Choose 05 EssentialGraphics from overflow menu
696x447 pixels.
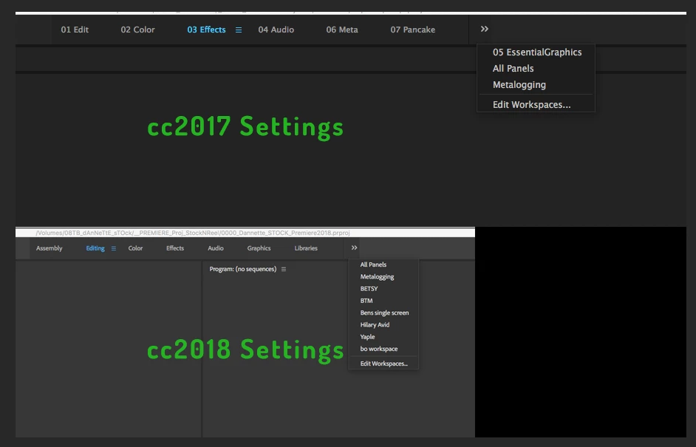(536, 52)
